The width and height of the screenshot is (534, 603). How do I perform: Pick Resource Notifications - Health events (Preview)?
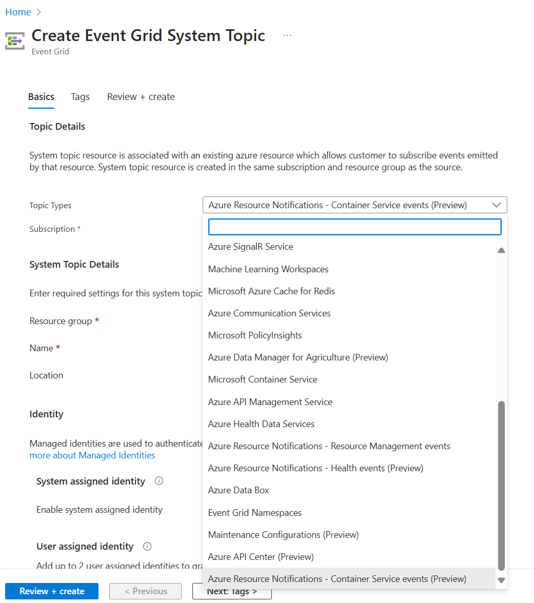click(349, 469)
